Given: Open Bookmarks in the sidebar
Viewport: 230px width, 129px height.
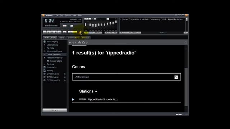Looking at the screenshot, I should 51,67.
